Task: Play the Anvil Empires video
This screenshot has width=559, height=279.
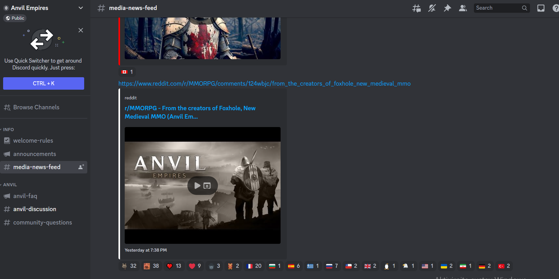Action: (x=197, y=186)
